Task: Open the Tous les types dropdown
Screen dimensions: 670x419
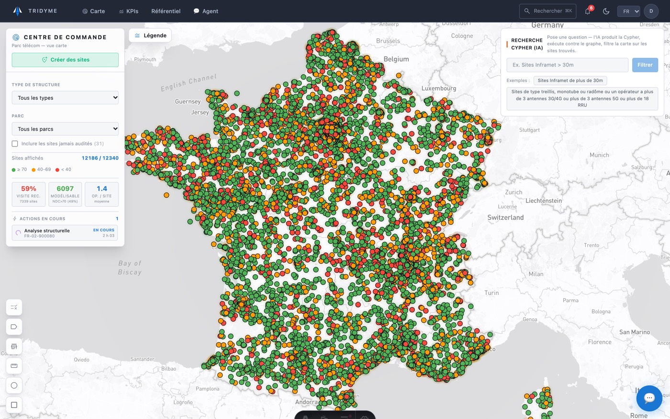Action: click(65, 98)
